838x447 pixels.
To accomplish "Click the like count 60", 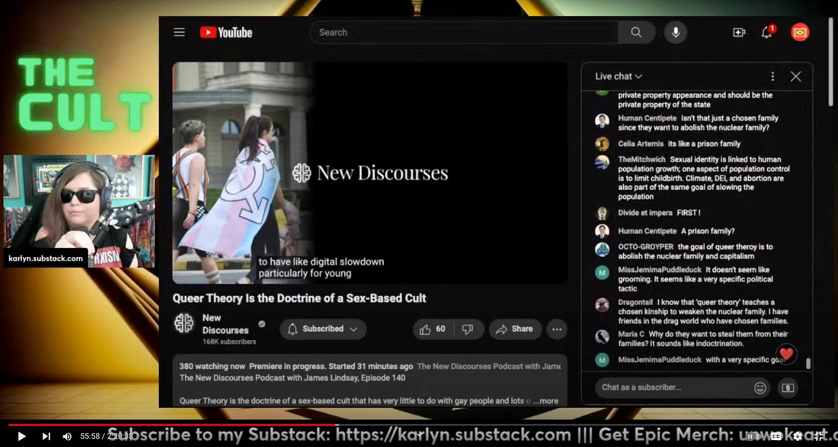I will tap(440, 329).
